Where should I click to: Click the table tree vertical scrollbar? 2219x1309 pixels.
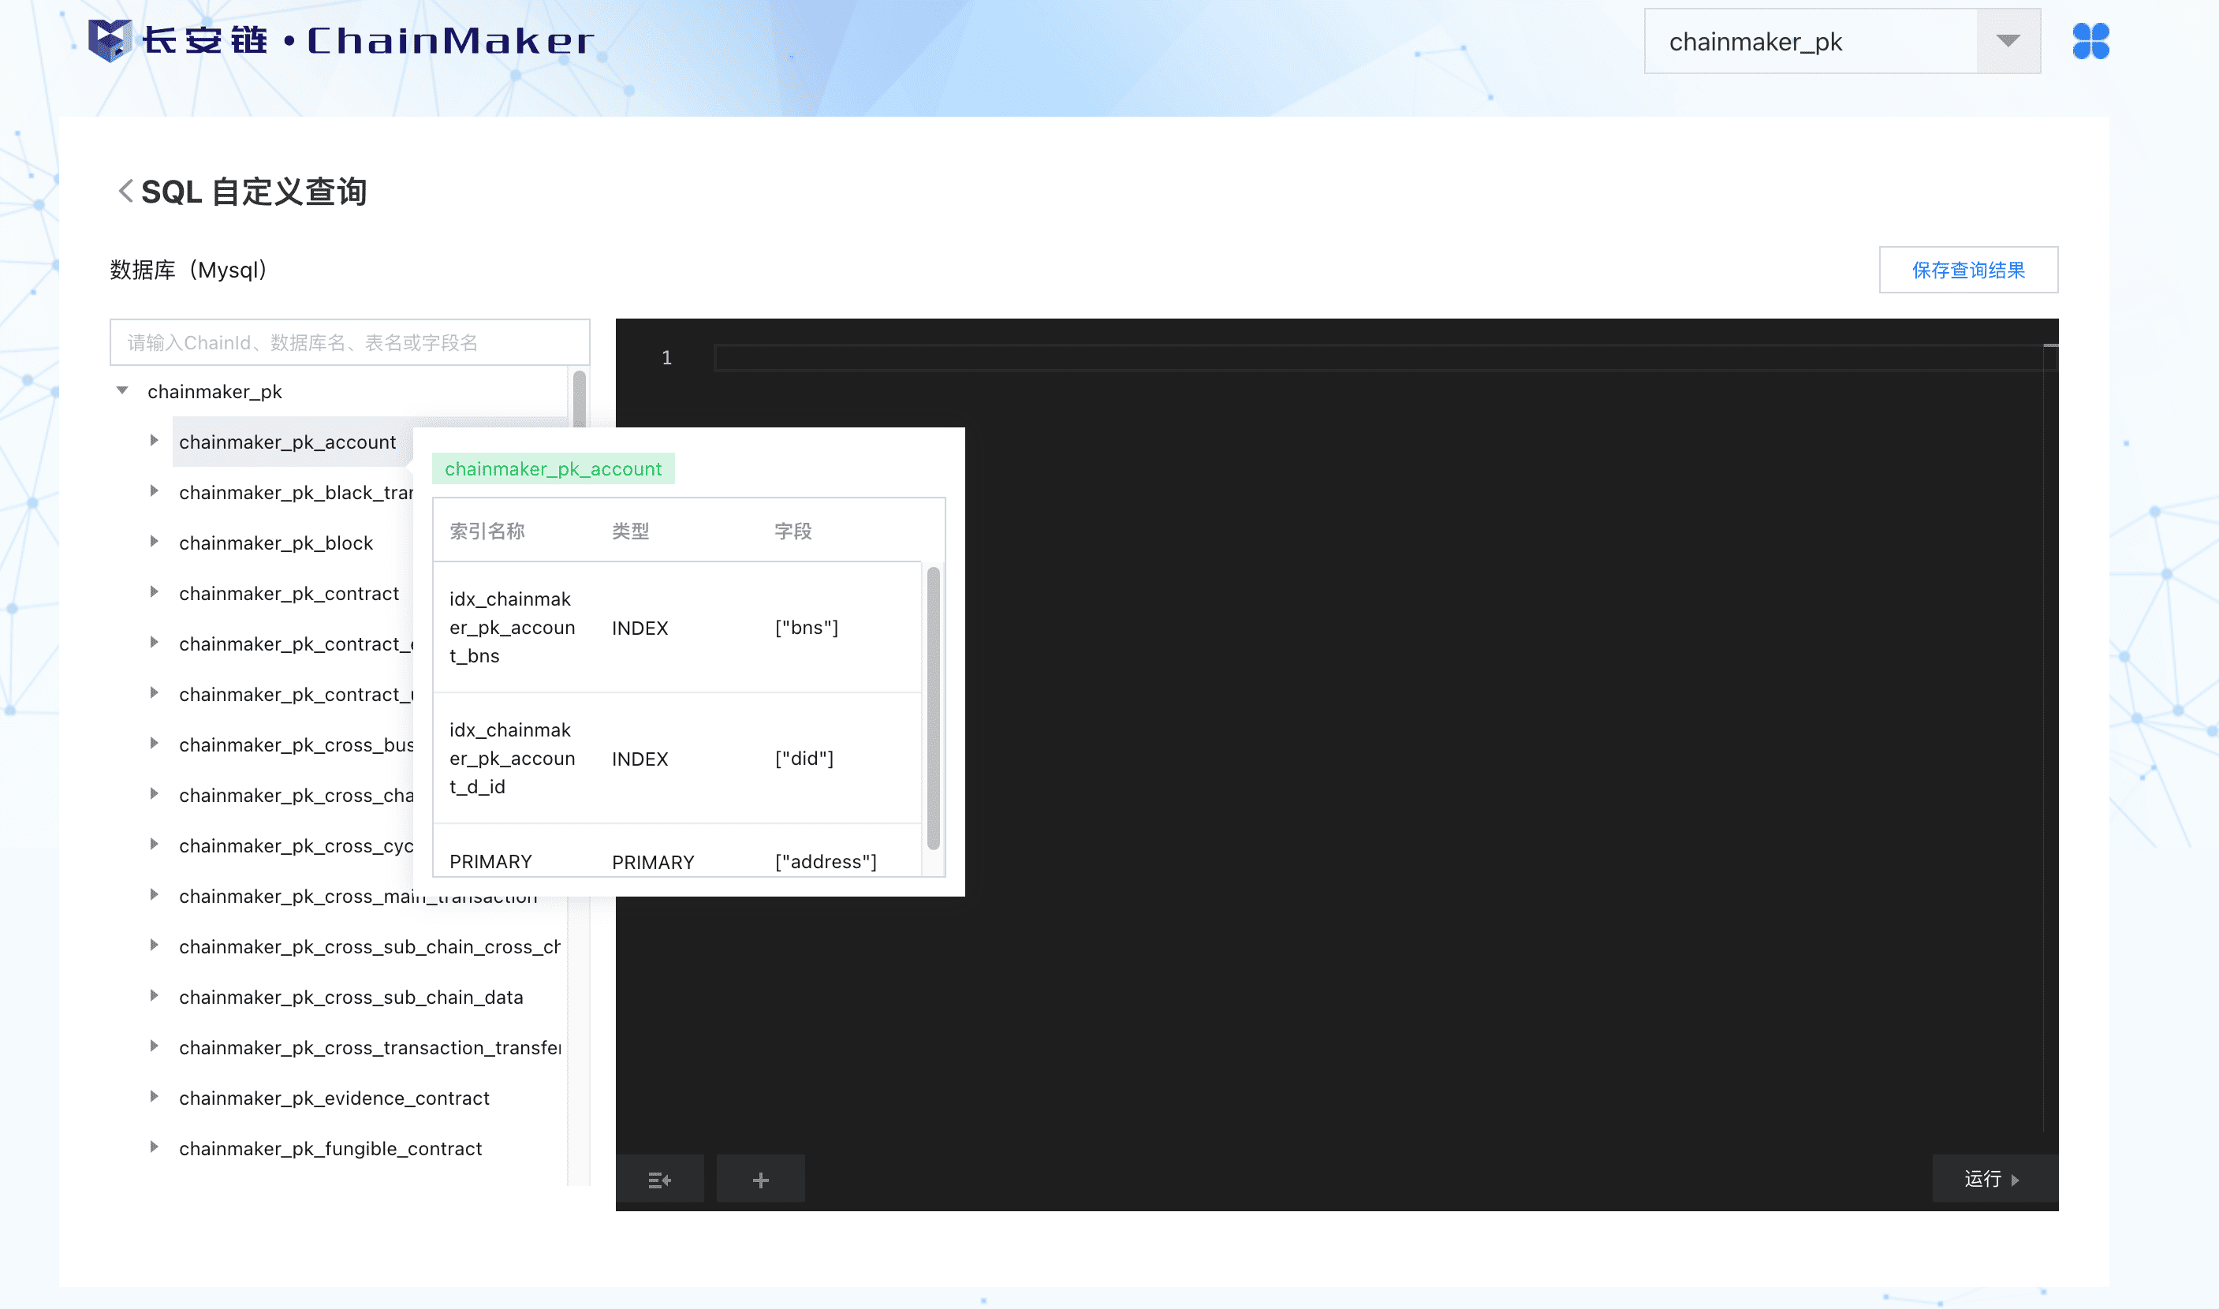click(x=580, y=399)
